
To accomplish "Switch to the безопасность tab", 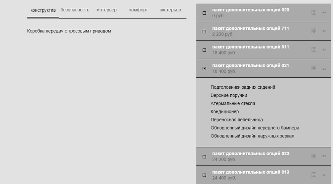I will pyautogui.click(x=75, y=10).
